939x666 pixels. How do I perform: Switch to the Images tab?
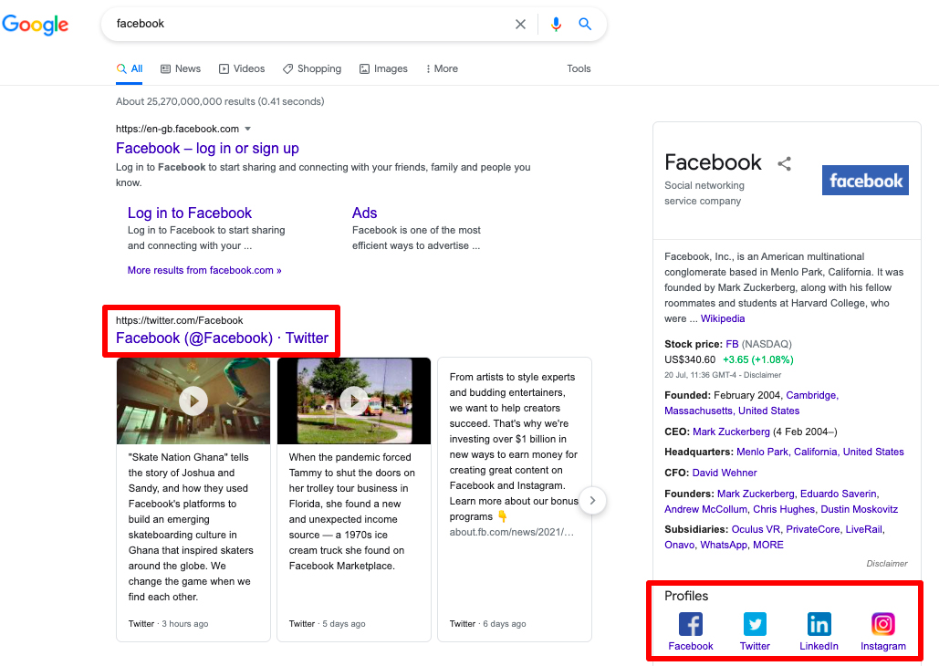384,68
